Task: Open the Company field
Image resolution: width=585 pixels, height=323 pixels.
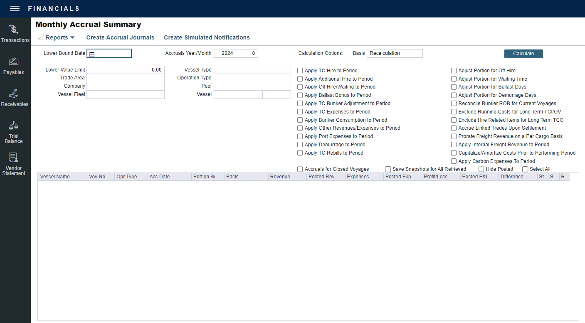Action: click(126, 86)
